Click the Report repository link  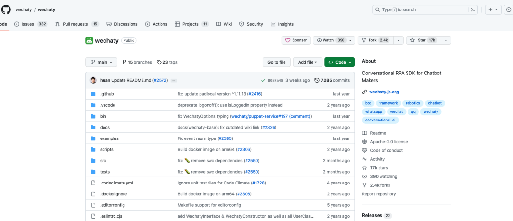pos(379,194)
